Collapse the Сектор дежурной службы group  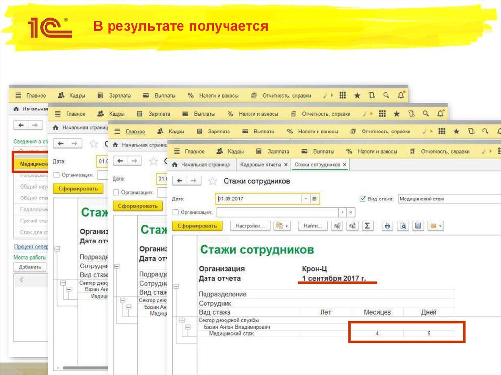pos(182,320)
